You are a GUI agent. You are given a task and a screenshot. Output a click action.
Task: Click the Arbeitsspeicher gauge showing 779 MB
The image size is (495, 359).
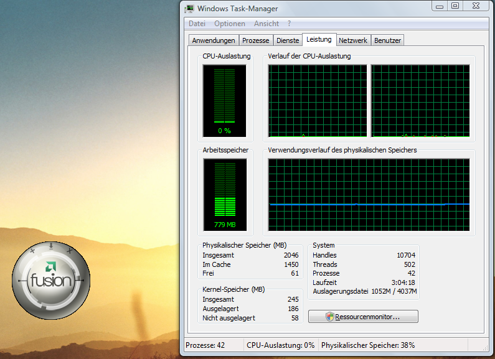pos(225,195)
